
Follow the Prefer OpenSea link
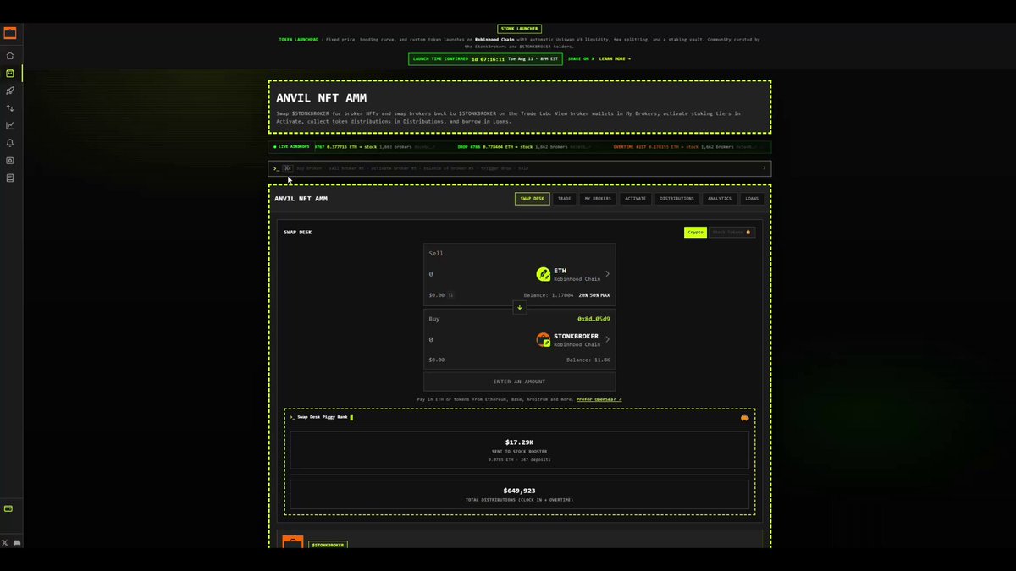(x=599, y=399)
